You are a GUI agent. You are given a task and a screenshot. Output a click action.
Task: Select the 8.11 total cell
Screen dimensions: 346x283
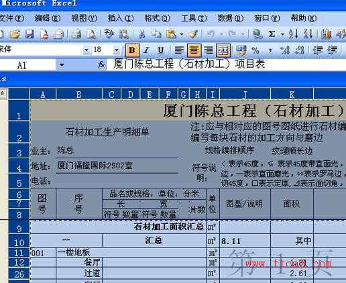(x=245, y=241)
